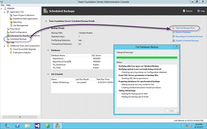
Task: Click the TFS Admin Console taskbar icon
Action: 57,126
